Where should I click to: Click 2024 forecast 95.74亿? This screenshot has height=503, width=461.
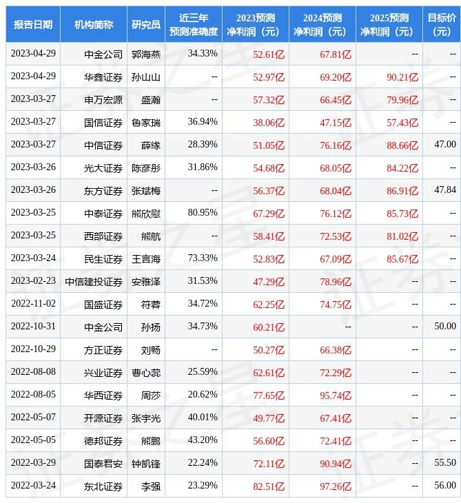point(336,396)
